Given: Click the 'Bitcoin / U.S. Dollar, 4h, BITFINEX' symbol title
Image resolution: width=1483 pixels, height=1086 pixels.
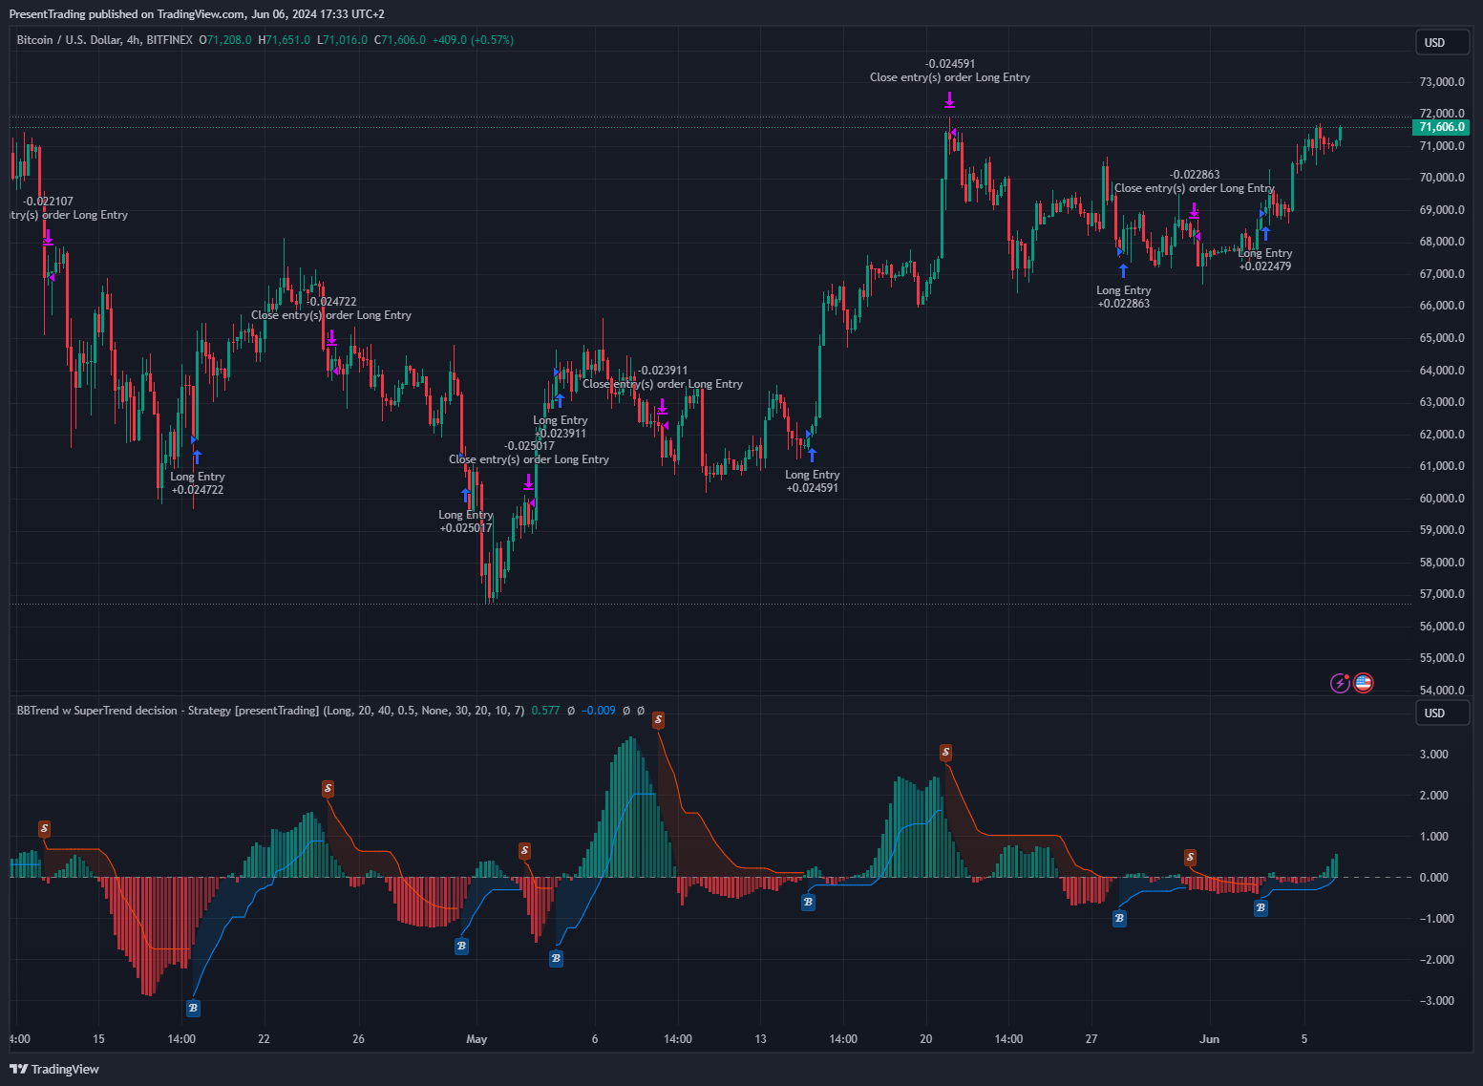Looking at the screenshot, I should tap(105, 40).
